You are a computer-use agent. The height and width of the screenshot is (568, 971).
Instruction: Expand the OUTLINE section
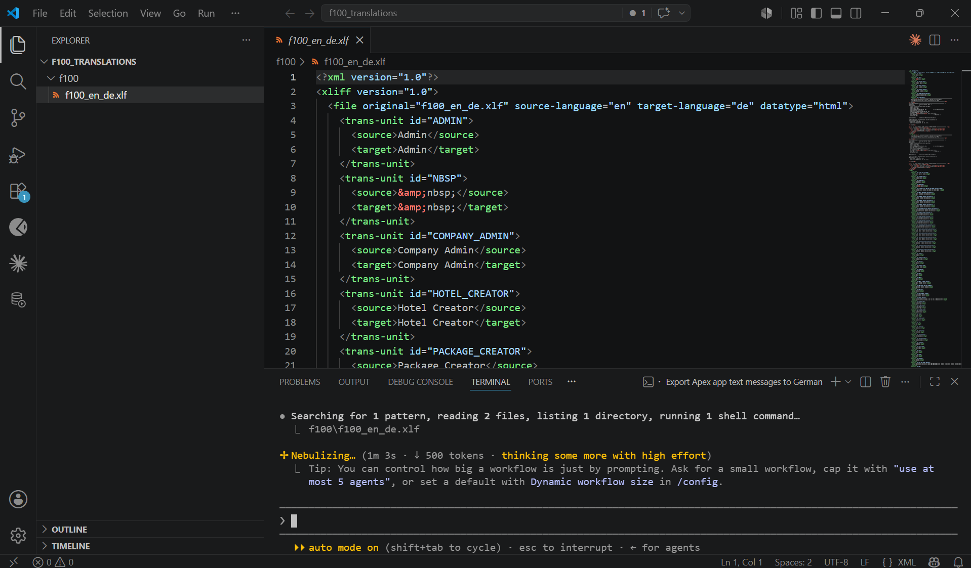(69, 530)
